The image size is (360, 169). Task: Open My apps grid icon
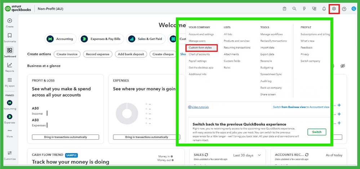(x=10, y=80)
